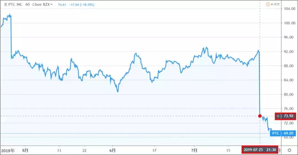Click the 5月 time axis label

click(x=25, y=150)
